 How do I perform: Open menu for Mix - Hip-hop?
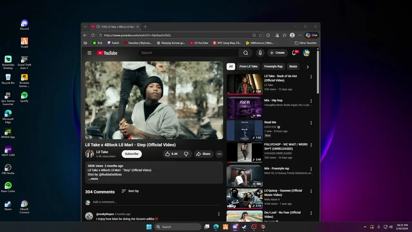click(x=311, y=101)
